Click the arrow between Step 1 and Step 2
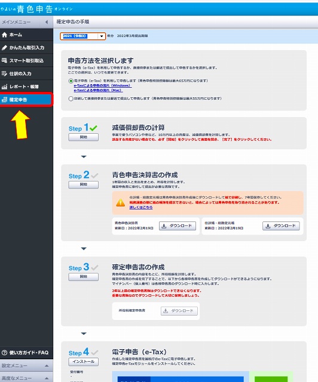The height and width of the screenshot is (382, 318). 84,156
